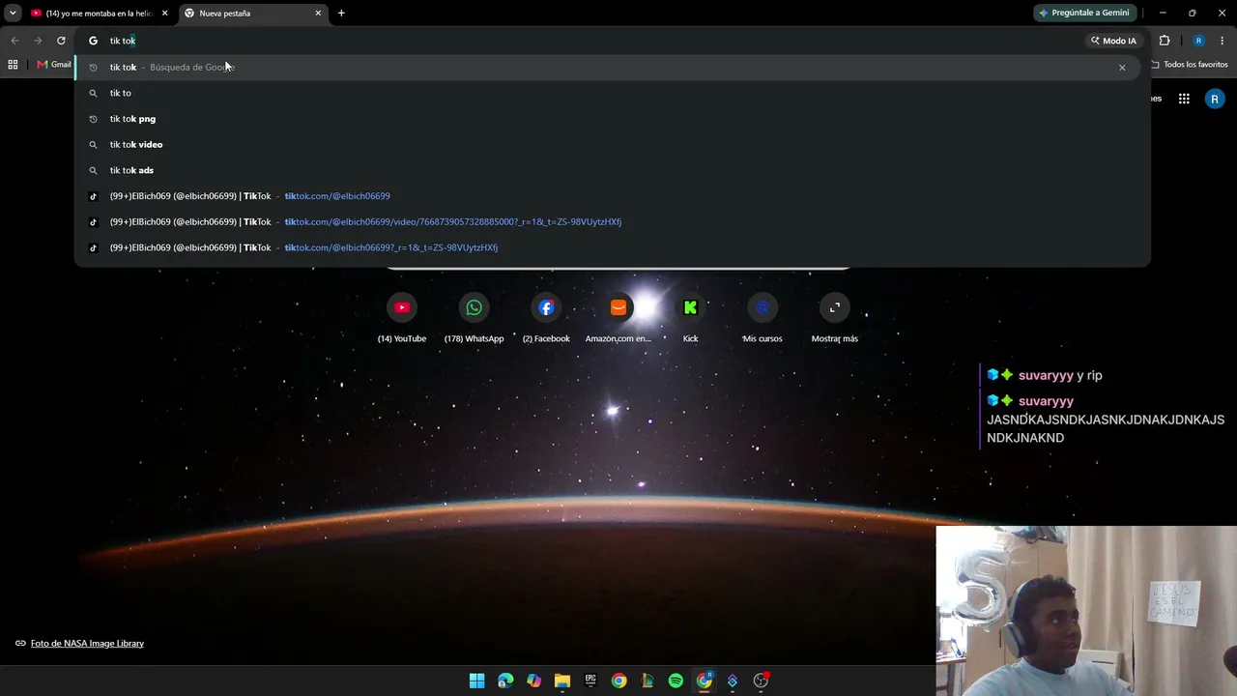The image size is (1237, 696).
Task: Launch League of Legends from the taskbar
Action: click(x=647, y=681)
